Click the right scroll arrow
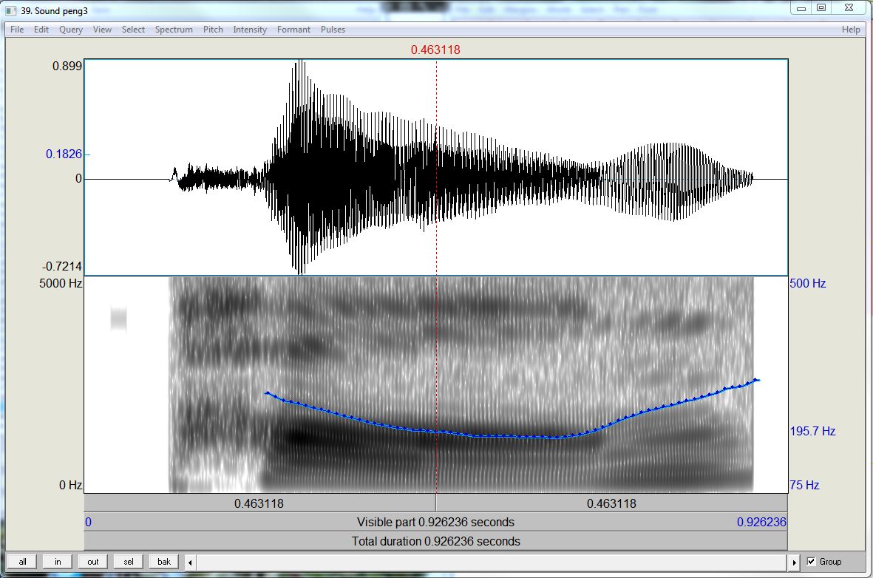Viewport: 873px width, 578px height. pyautogui.click(x=795, y=562)
